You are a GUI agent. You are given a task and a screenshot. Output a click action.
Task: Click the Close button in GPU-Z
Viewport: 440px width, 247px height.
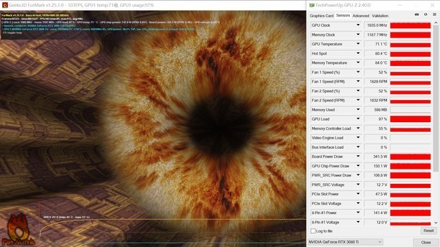426,242
